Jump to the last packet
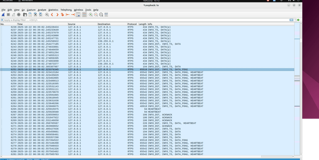 coord(73,15)
